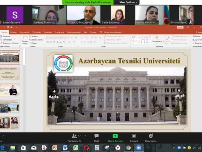The height and width of the screenshot is (152, 202).
Task: Select Sabina Aimamm... video tile
Action: tap(152, 15)
